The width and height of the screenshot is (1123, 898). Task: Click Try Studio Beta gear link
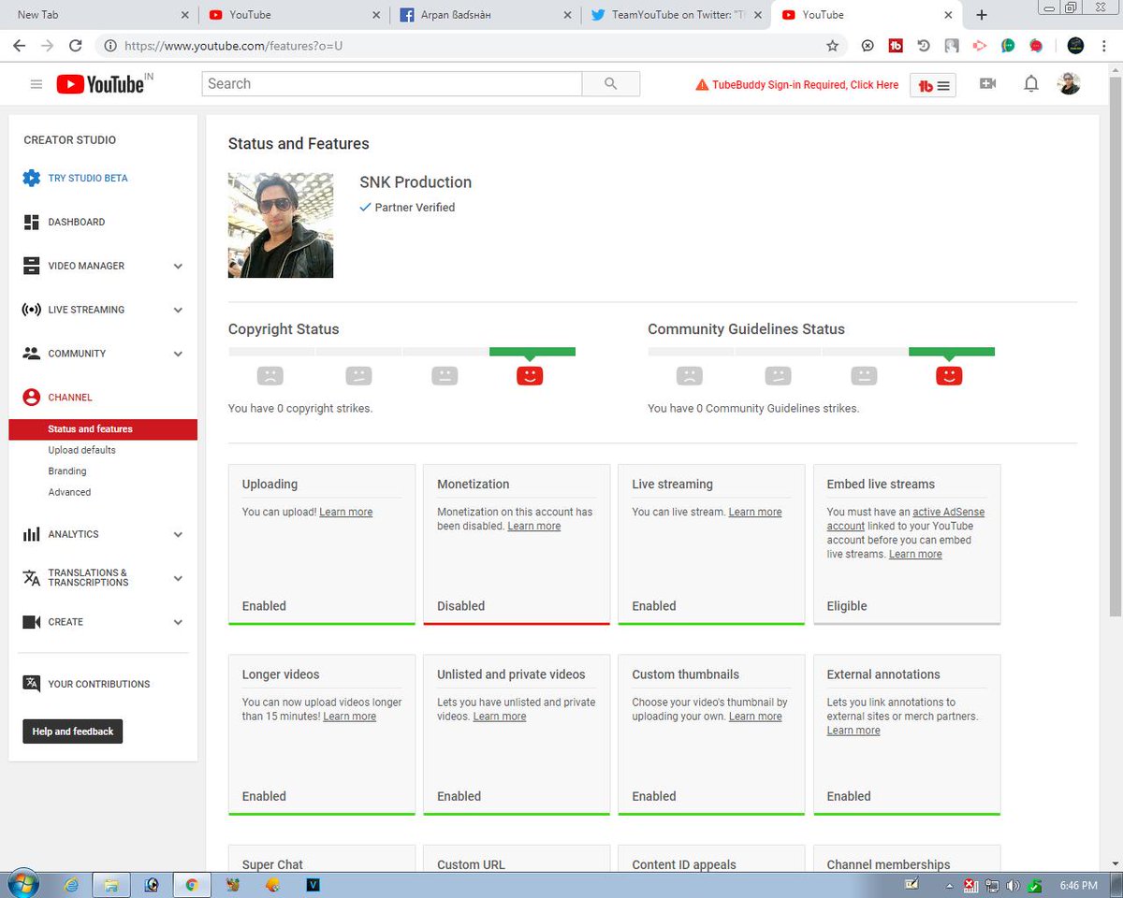75,178
